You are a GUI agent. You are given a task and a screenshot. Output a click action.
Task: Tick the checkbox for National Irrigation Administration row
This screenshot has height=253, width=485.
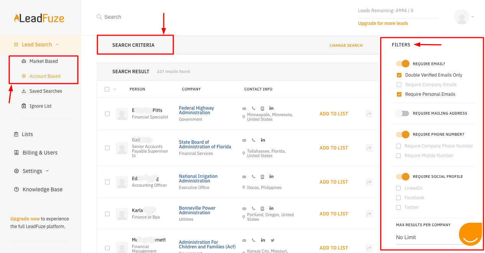tap(107, 182)
